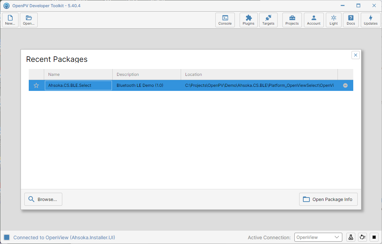Expand the Active Connection dropdown
This screenshot has width=382, height=244.
(318, 237)
